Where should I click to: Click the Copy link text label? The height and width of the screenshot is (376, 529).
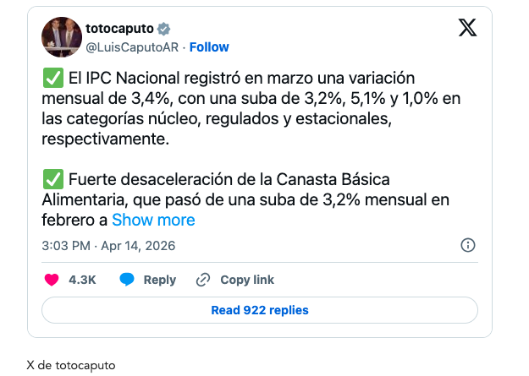click(x=247, y=280)
